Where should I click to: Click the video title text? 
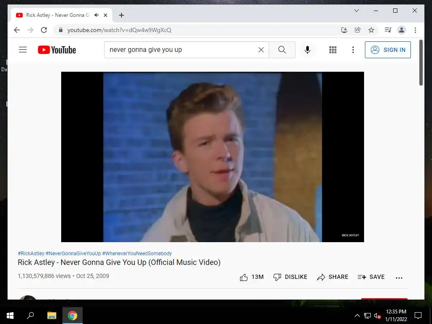[x=119, y=262]
